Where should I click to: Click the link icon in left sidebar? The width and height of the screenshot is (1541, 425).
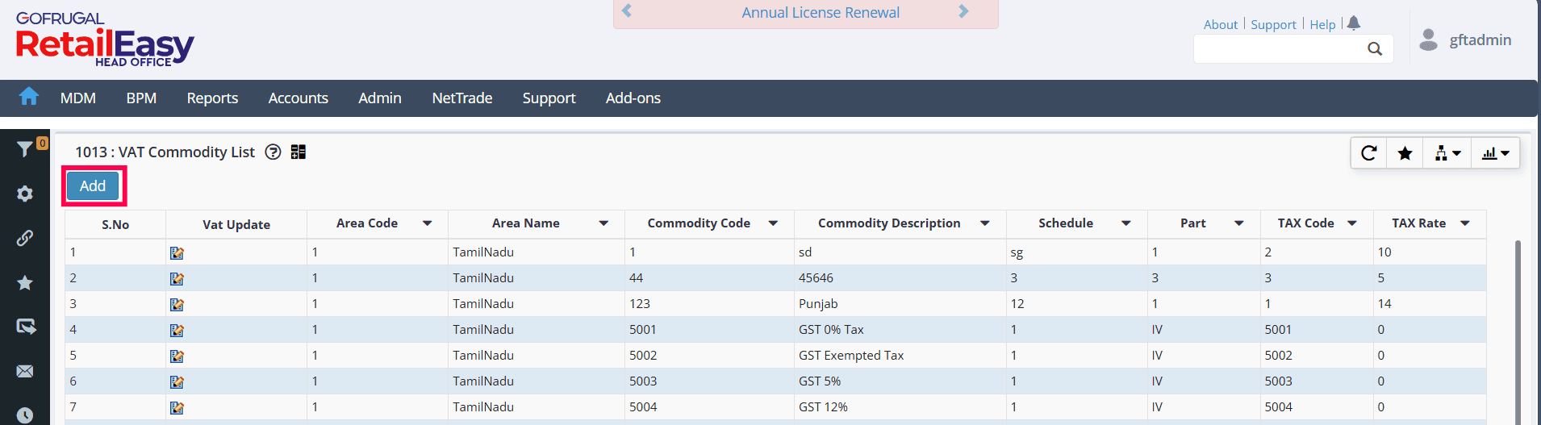point(25,238)
